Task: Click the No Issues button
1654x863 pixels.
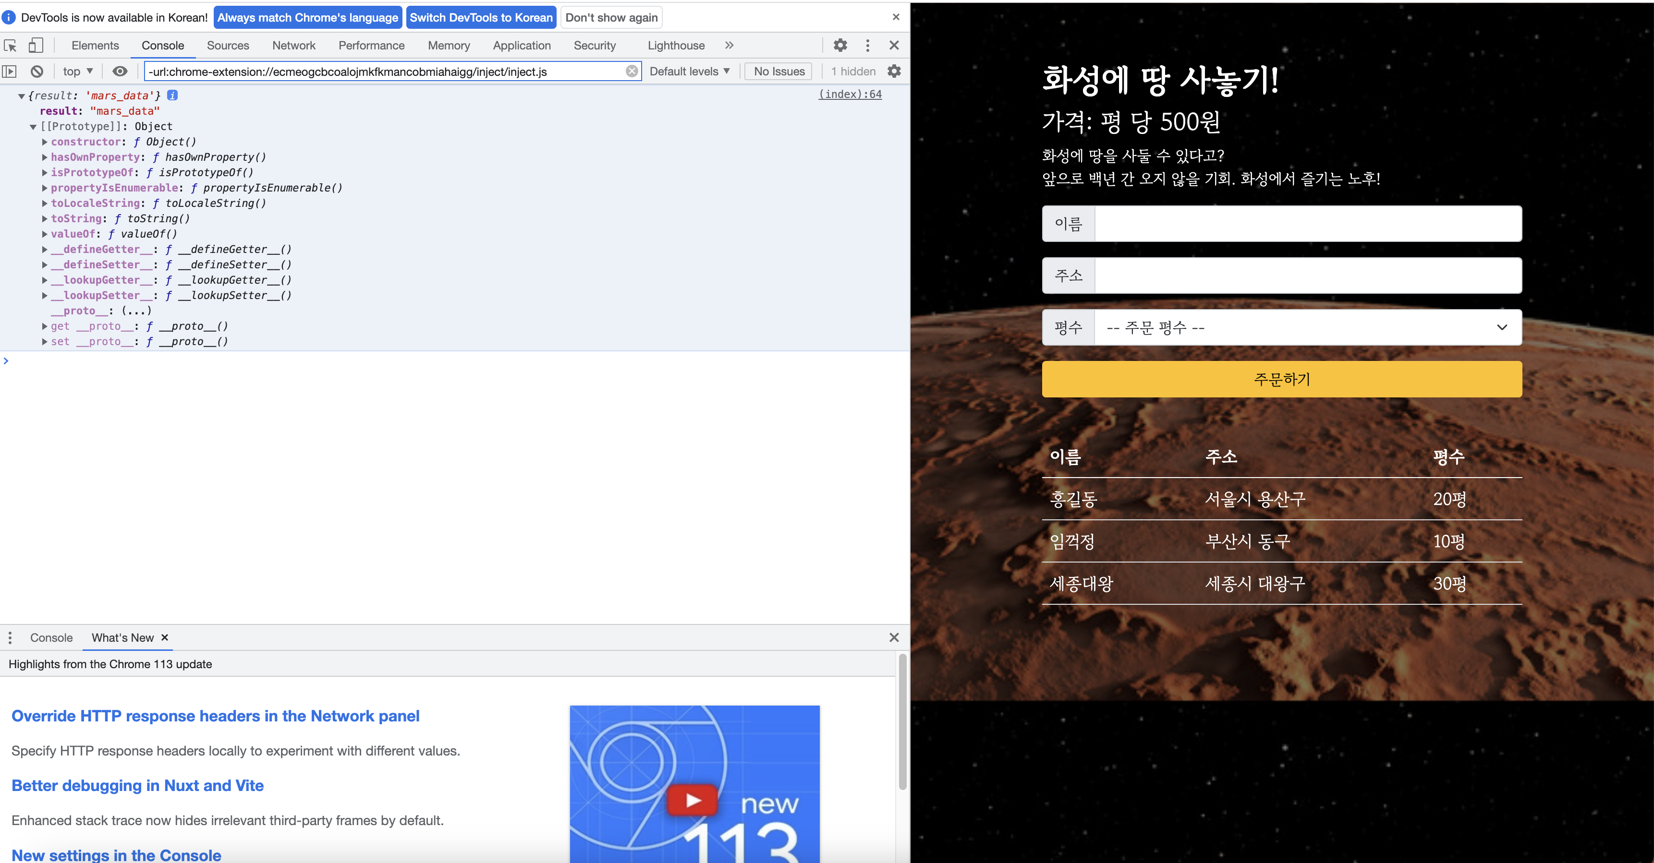Action: [779, 71]
